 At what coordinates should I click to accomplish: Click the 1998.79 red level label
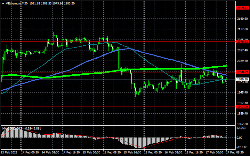(x=242, y=72)
